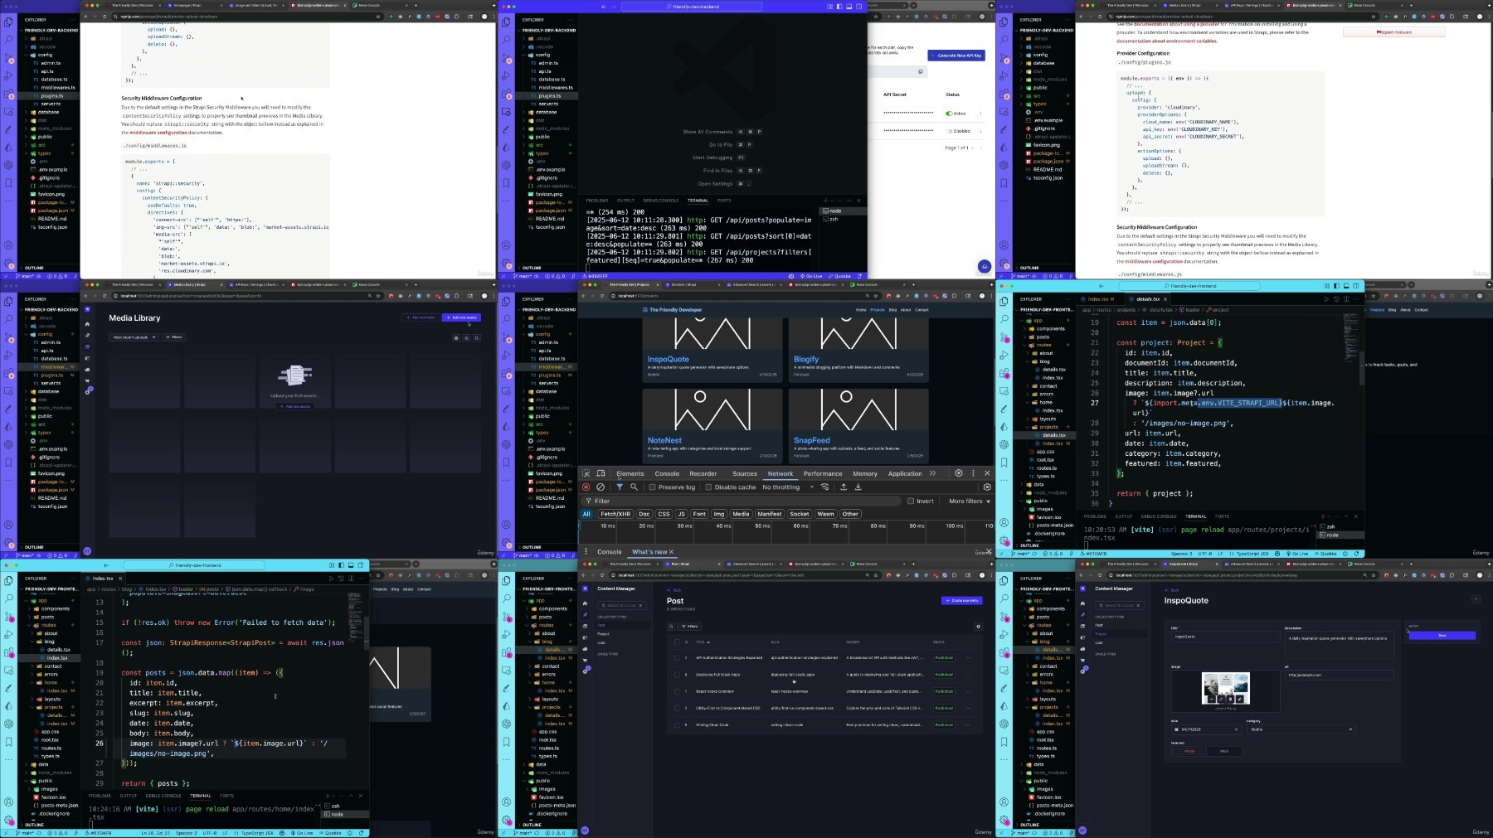Expand the More filters dropdown
Screen dimensions: 1493x838
coord(969,501)
